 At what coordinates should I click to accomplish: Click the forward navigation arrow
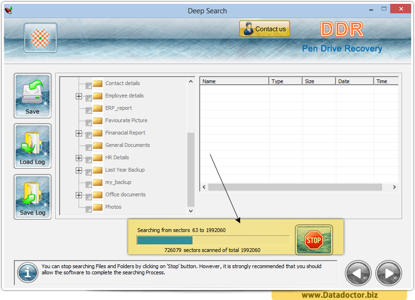point(388,273)
